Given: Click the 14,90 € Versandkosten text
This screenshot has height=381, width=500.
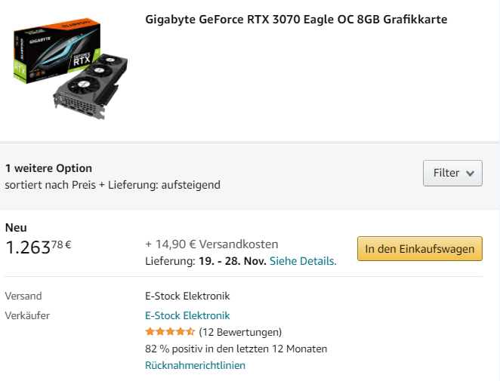Looking at the screenshot, I should [211, 244].
